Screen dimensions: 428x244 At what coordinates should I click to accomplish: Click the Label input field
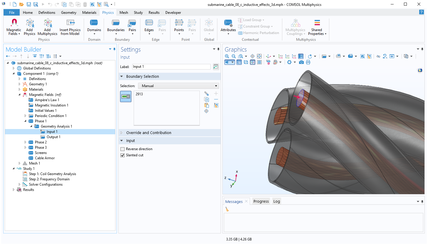coord(171,67)
